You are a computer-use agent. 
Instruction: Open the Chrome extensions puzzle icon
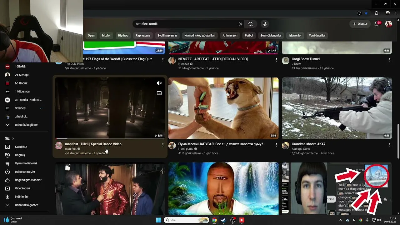click(377, 13)
